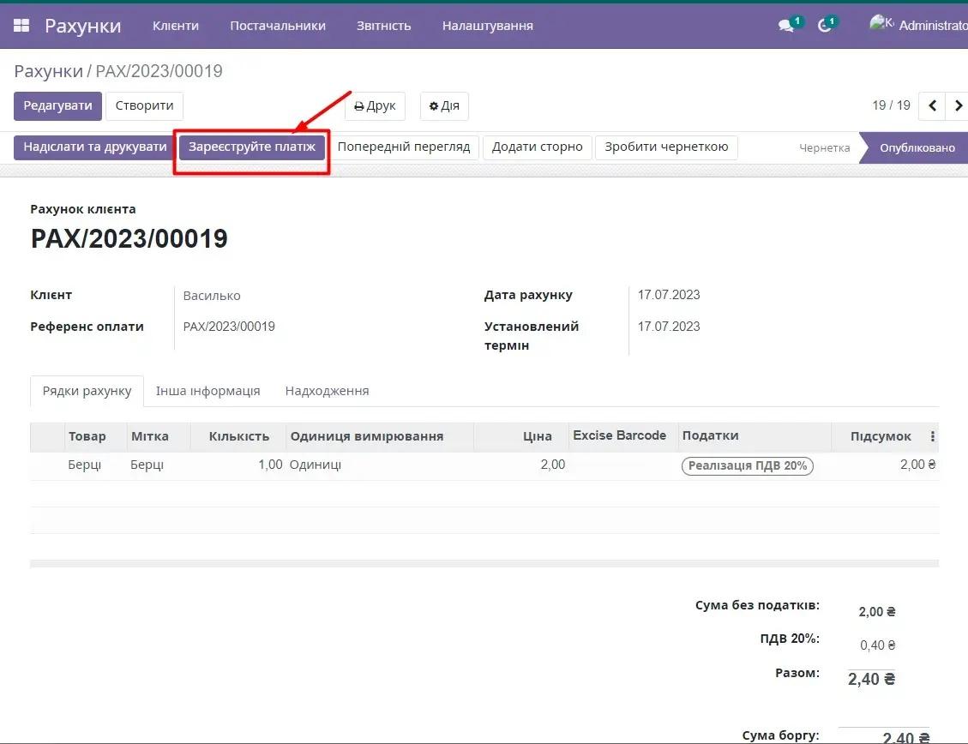Select the Чернетка status stage
Screen dimensions: 968x744
824,147
